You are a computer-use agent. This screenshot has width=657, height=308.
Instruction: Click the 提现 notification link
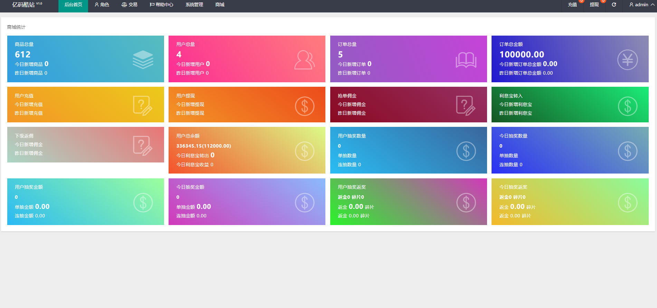click(x=594, y=5)
